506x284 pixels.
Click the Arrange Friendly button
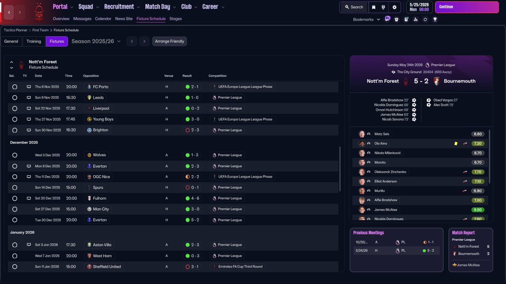(x=170, y=41)
